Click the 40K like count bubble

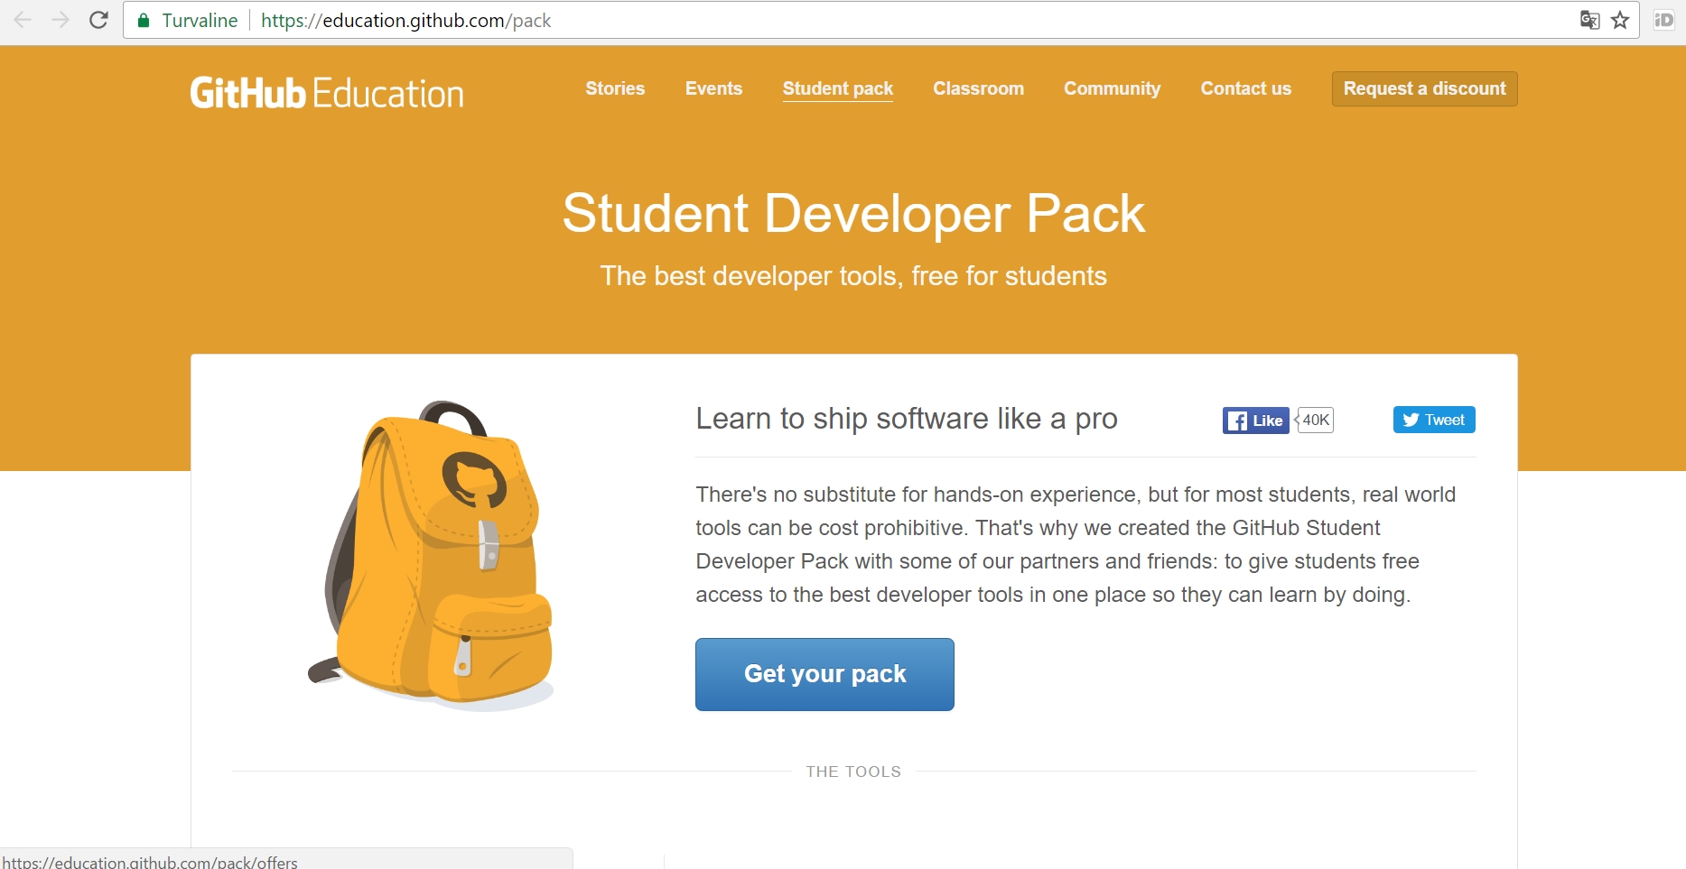tap(1315, 420)
